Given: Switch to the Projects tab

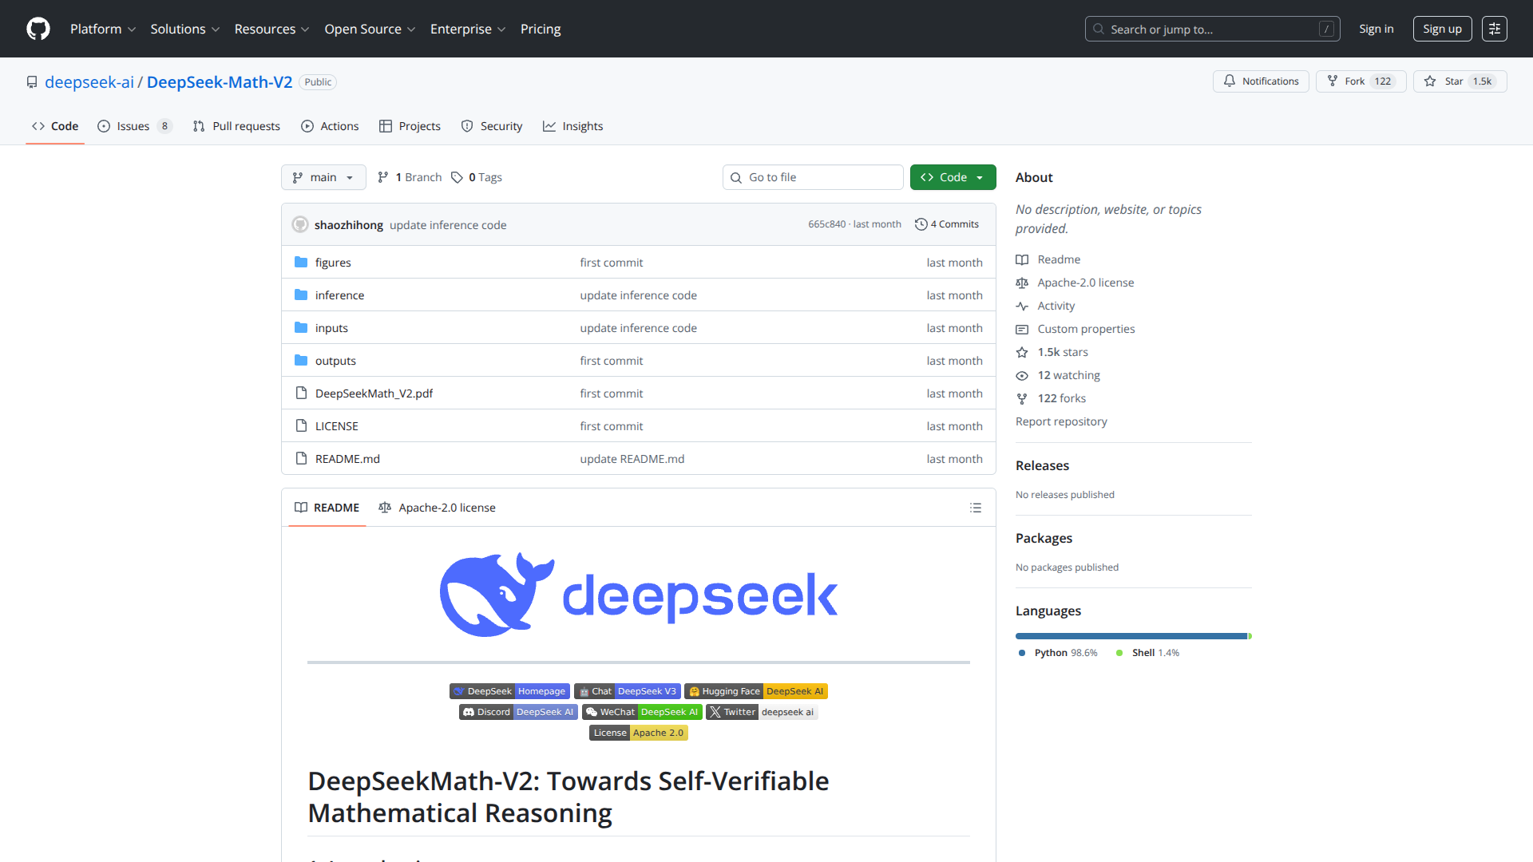Looking at the screenshot, I should coord(410,125).
